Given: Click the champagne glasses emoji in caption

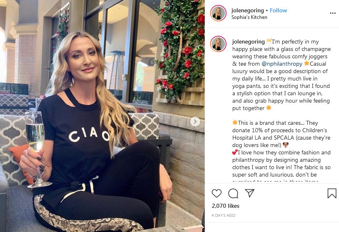Looking at the screenshot, I should tap(269, 41).
